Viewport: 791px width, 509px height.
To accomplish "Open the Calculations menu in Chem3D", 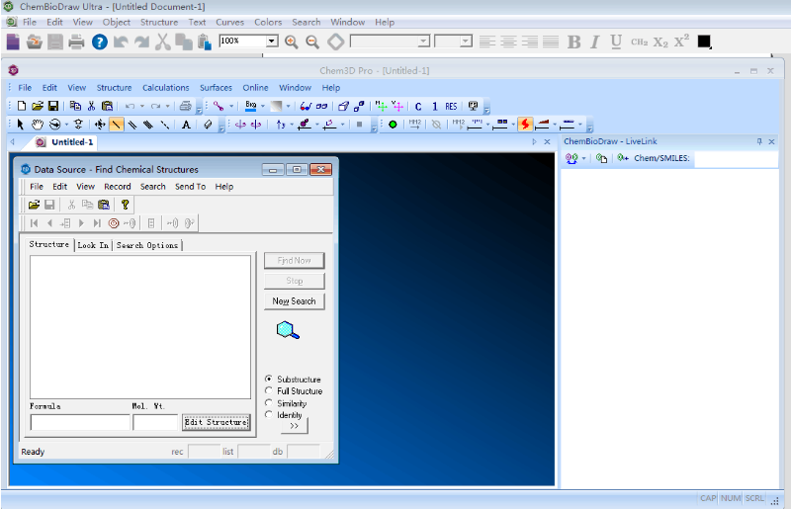I will point(165,88).
